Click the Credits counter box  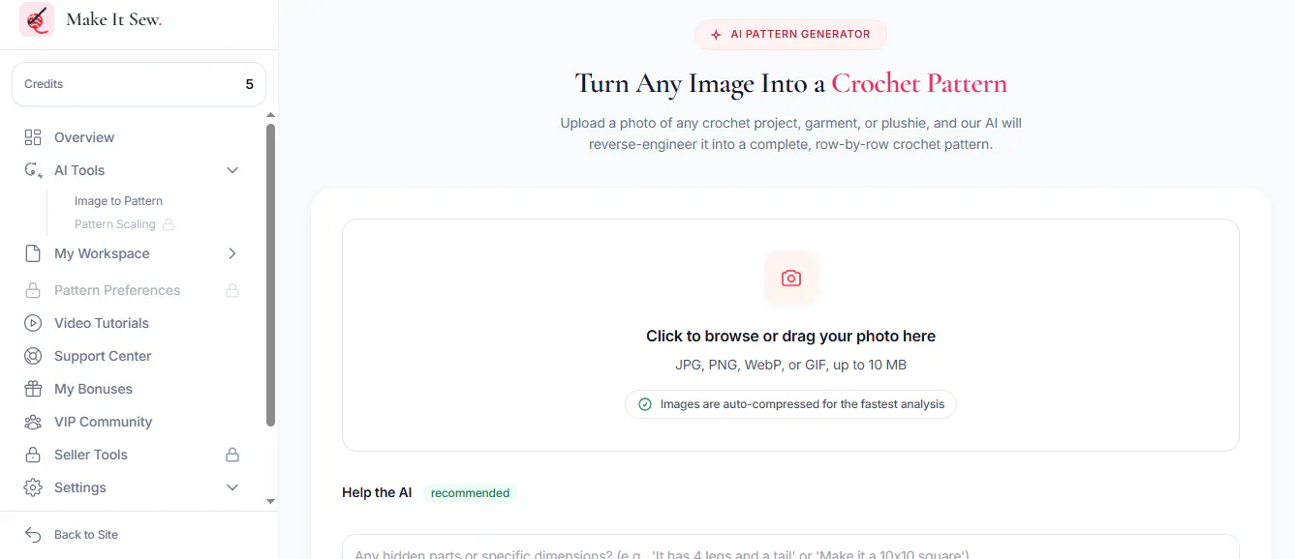[139, 84]
